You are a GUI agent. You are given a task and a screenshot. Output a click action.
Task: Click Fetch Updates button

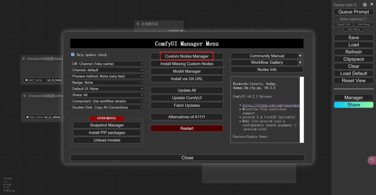tap(187, 105)
